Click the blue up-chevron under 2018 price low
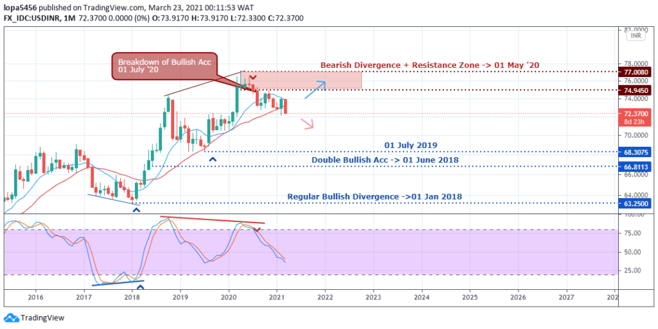The width and height of the screenshot is (658, 329). [136, 209]
